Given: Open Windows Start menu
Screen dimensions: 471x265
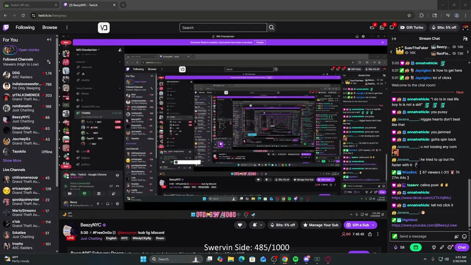Looking at the screenshot, I should coord(143,259).
